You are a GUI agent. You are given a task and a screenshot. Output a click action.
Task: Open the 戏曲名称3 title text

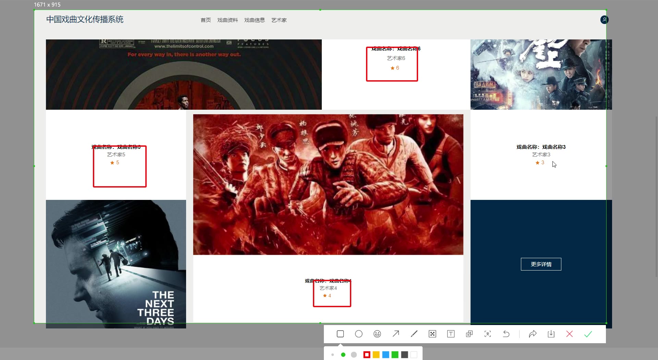pos(541,147)
